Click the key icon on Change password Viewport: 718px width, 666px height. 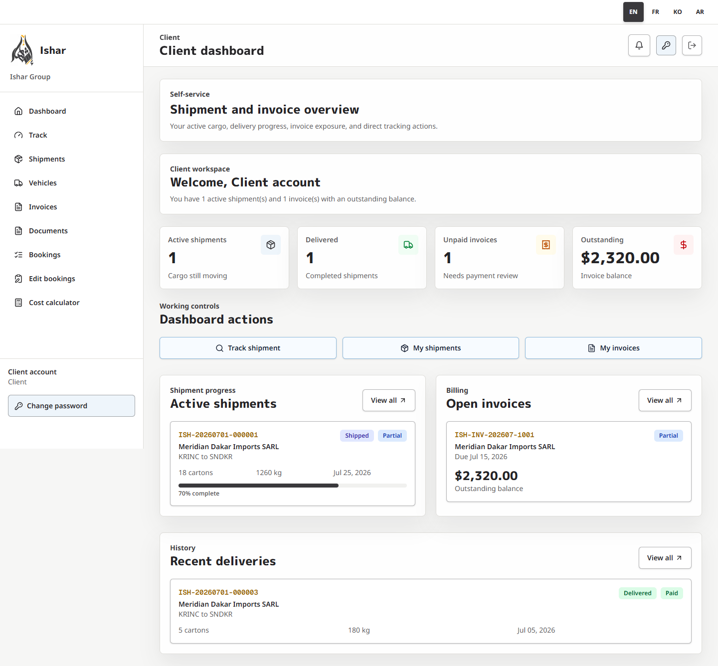(x=18, y=406)
